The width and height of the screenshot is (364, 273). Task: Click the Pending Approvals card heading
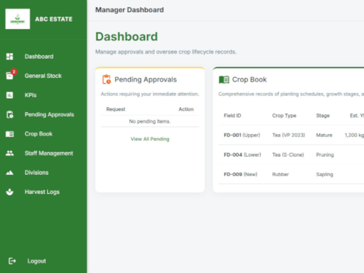point(146,80)
